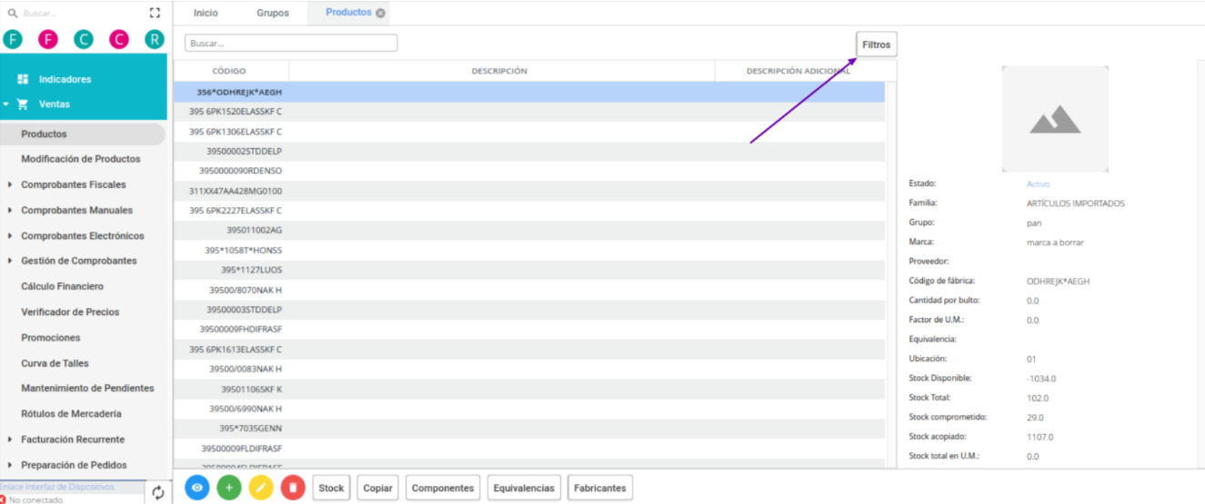The image size is (1205, 504).
Task: Select the Productos tab
Action: point(348,13)
